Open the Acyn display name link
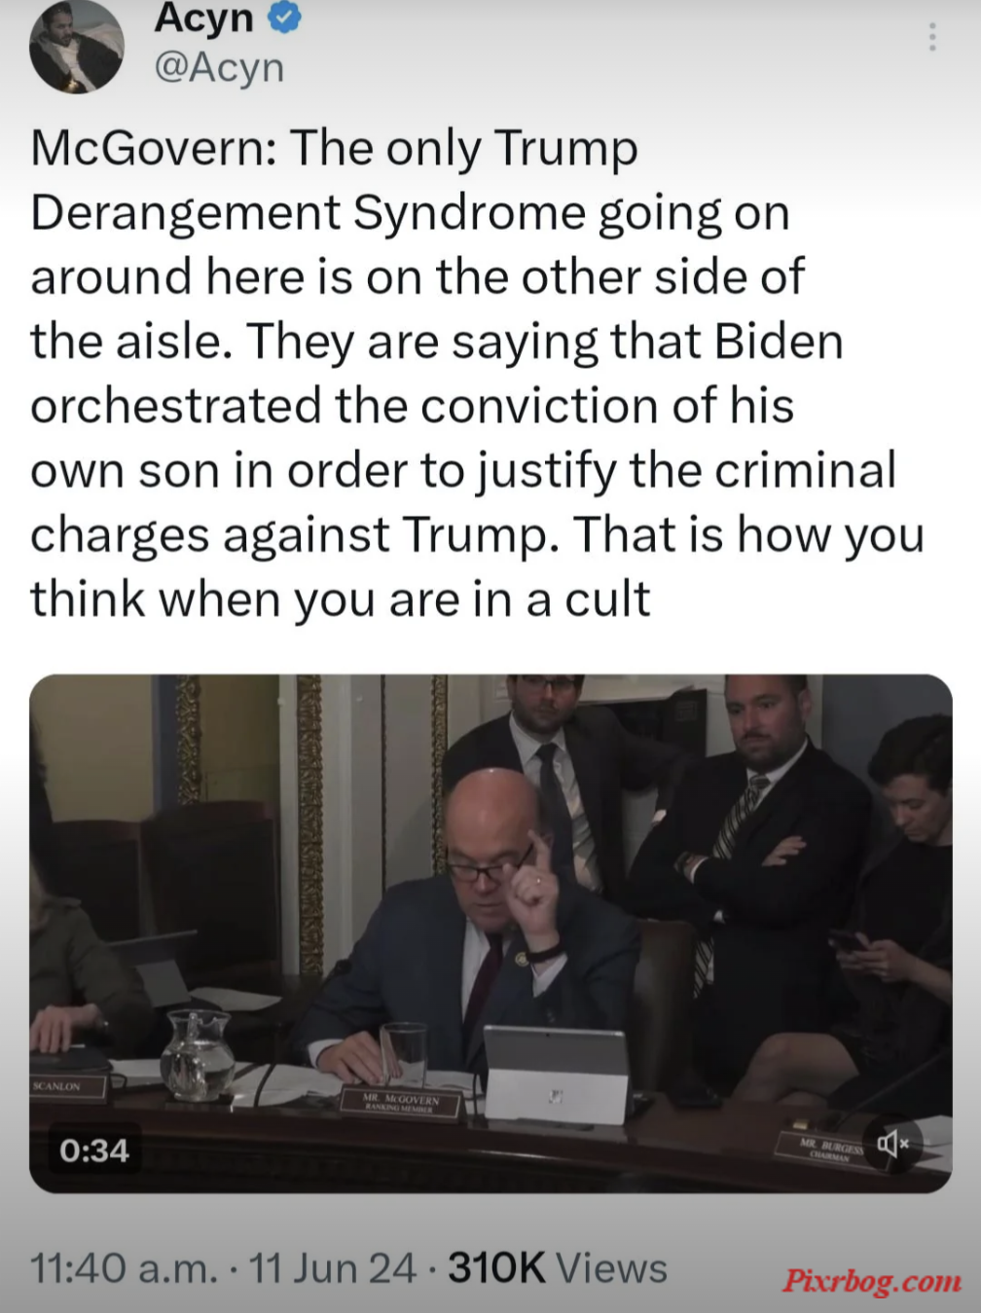This screenshot has width=981, height=1313. point(203,18)
